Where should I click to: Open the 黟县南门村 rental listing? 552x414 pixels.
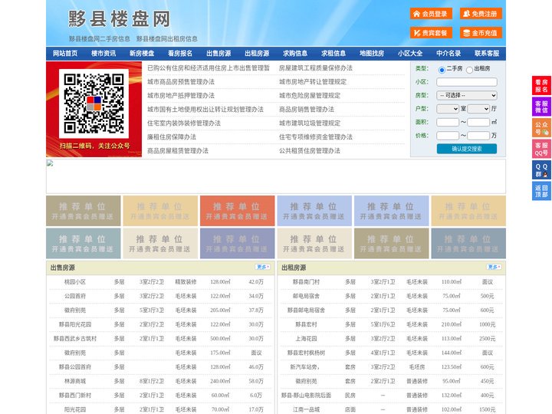click(306, 282)
